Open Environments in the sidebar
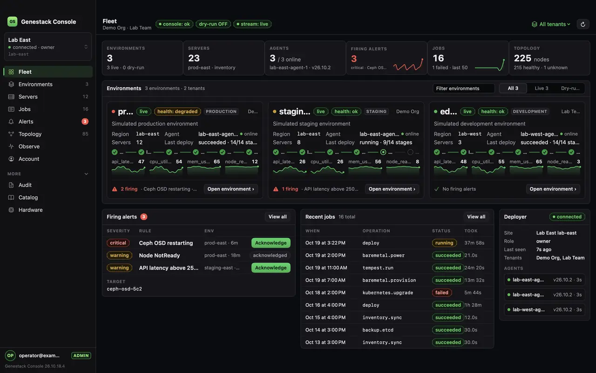The width and height of the screenshot is (596, 373). tap(48, 84)
